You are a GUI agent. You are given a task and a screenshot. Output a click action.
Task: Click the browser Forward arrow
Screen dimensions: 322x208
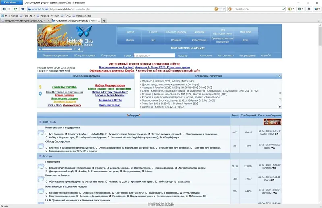click(x=9, y=9)
